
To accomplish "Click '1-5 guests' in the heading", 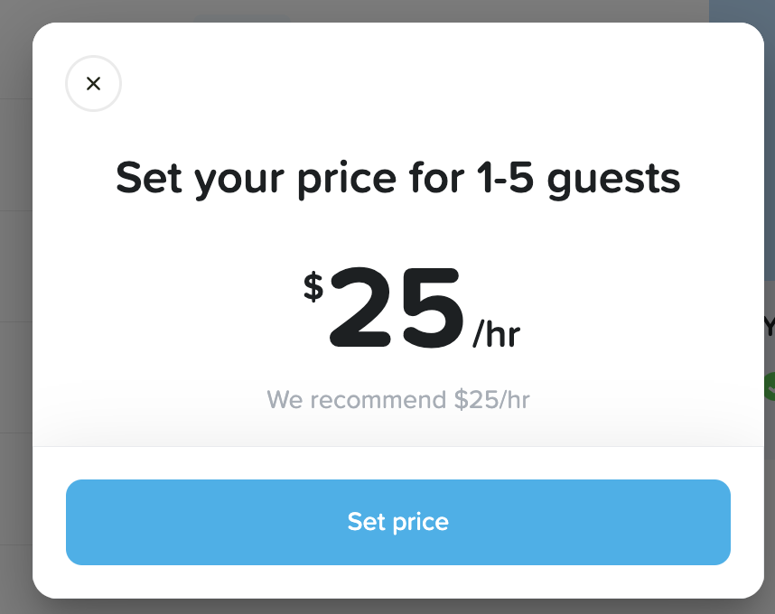I will click(x=578, y=178).
